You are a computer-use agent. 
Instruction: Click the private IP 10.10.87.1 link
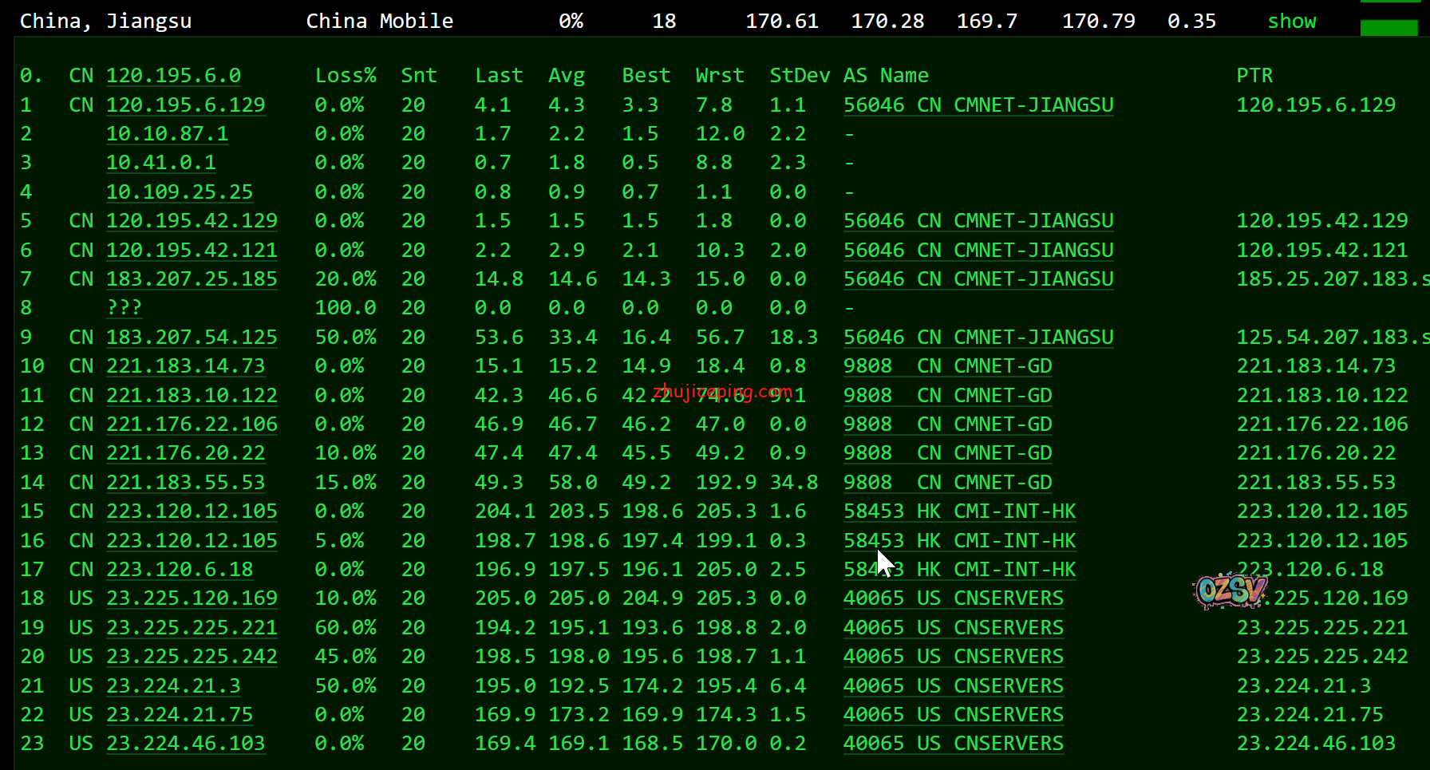(167, 134)
